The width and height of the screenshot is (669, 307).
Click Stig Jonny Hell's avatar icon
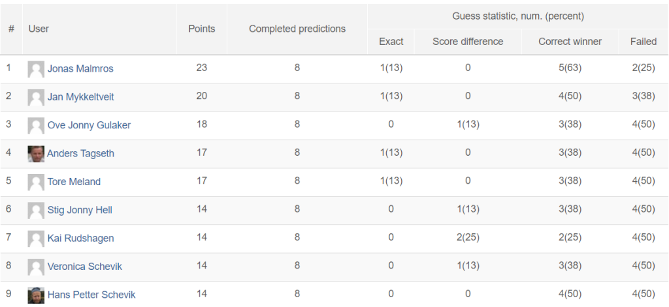(36, 211)
